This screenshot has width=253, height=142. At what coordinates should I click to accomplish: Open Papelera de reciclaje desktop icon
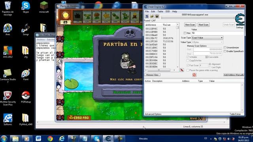(x=8, y=9)
